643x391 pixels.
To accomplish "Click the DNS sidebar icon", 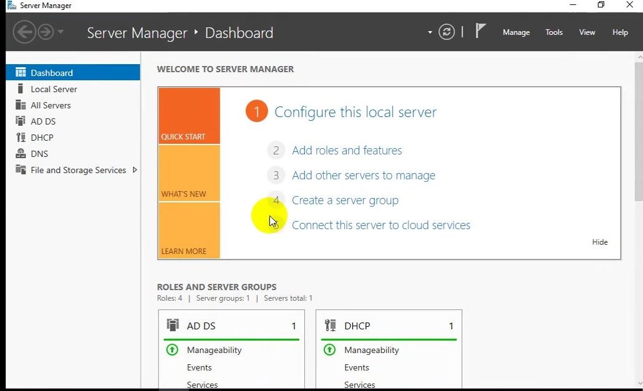I will [20, 153].
